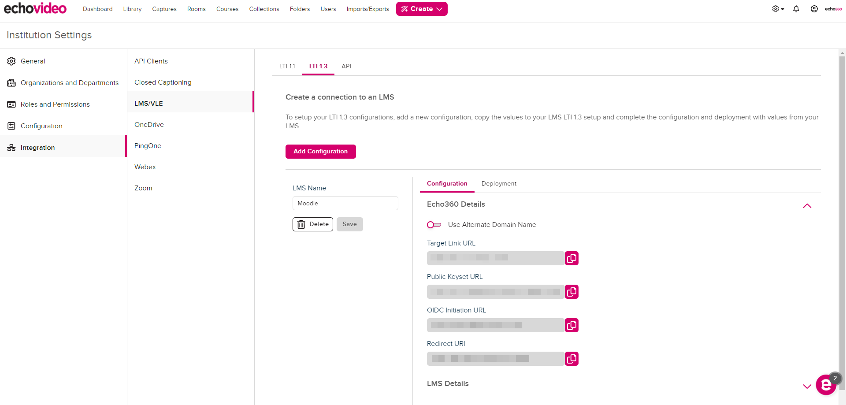Click the General gear icon
The height and width of the screenshot is (405, 846).
[x=11, y=61]
